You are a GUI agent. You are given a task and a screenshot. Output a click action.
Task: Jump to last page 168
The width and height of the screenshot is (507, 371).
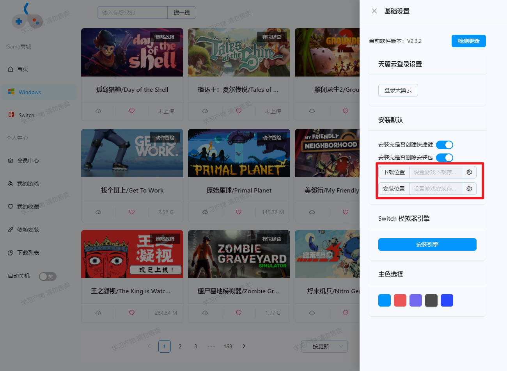pyautogui.click(x=228, y=346)
